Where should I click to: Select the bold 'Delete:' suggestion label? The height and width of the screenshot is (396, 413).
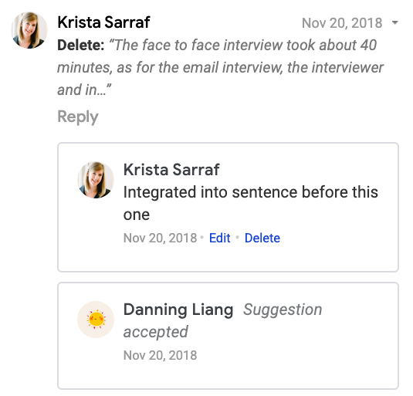81,45
